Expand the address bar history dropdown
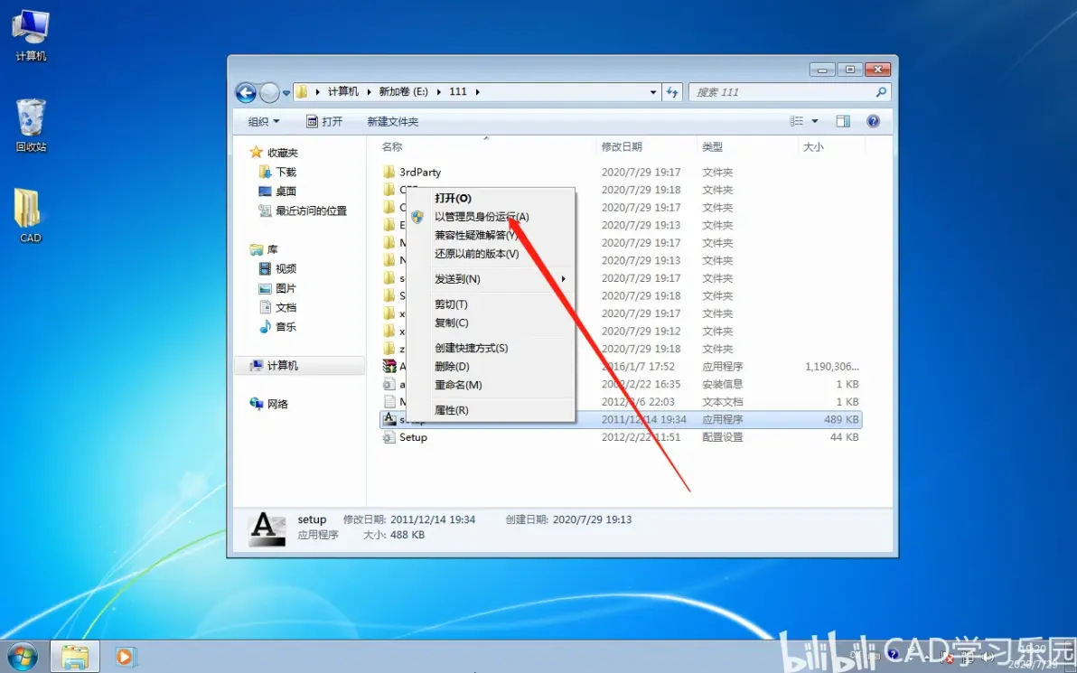Viewport: 1077px width, 673px height. [x=653, y=92]
